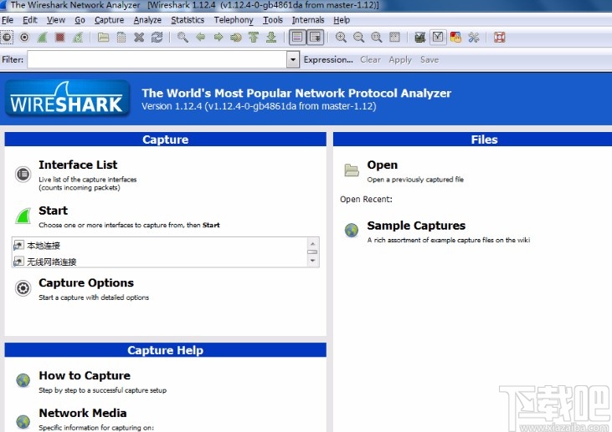The image size is (612, 432).
Task: Close the capture file using X icon
Action: pyautogui.click(x=139, y=38)
